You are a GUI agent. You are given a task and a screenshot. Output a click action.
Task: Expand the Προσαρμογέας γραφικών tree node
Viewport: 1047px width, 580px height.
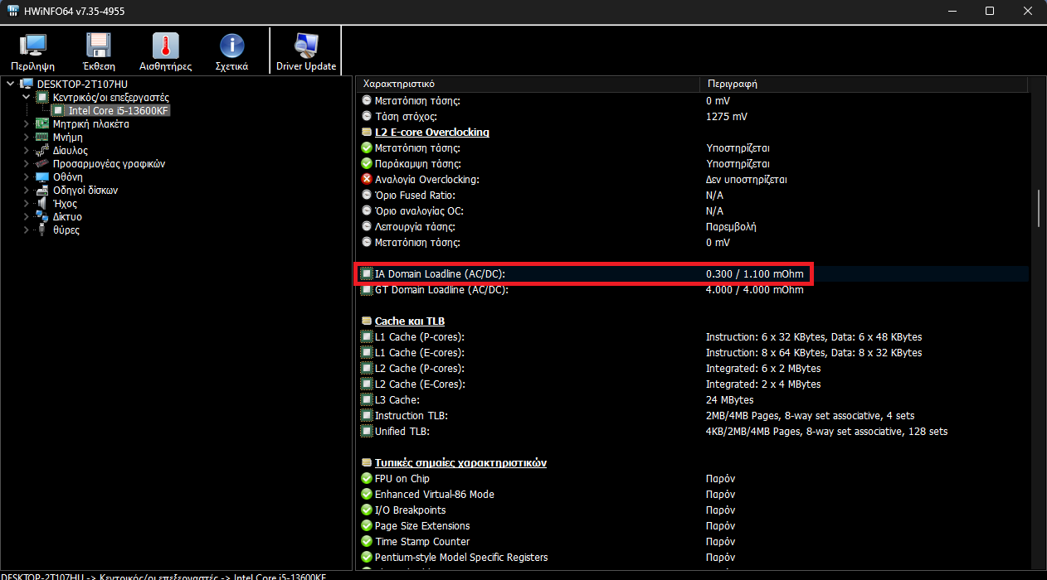pyautogui.click(x=27, y=164)
